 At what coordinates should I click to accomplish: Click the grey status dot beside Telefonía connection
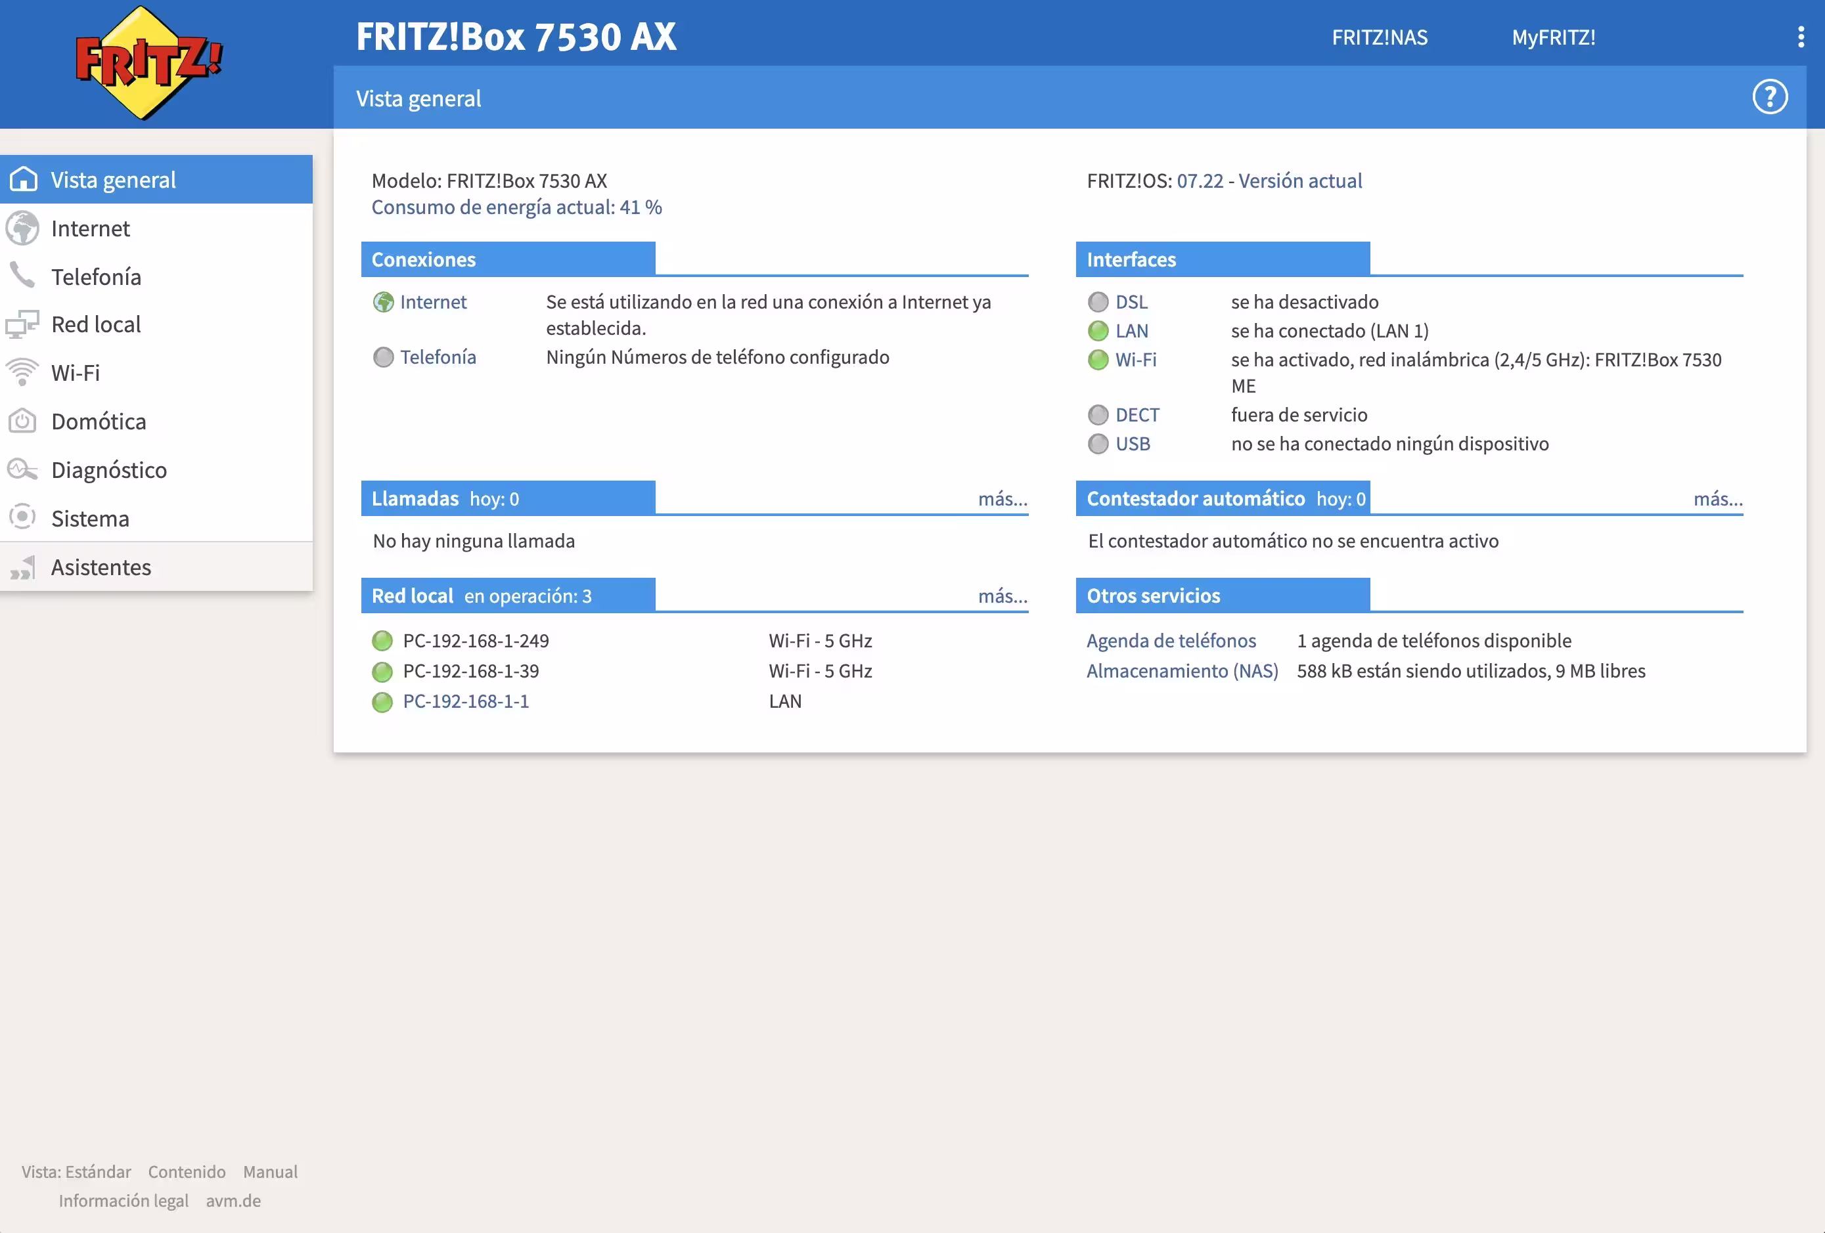point(383,357)
